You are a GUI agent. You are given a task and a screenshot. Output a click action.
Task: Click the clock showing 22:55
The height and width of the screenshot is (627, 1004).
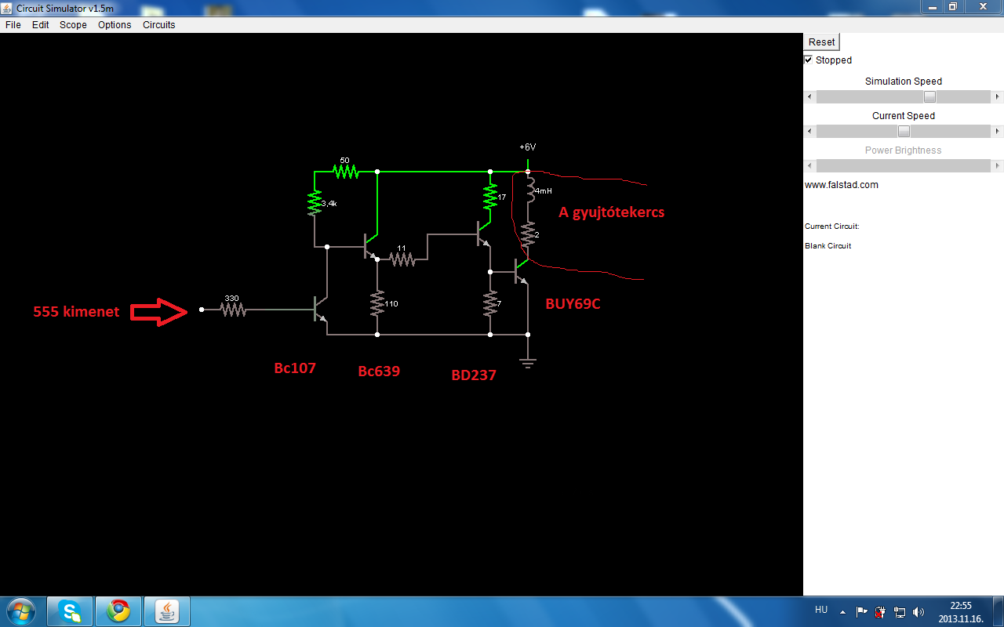[x=961, y=611]
